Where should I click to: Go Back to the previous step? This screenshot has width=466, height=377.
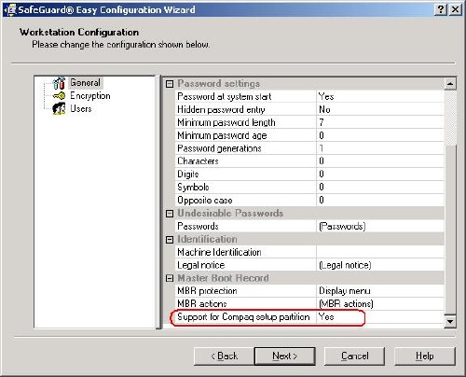[224, 356]
